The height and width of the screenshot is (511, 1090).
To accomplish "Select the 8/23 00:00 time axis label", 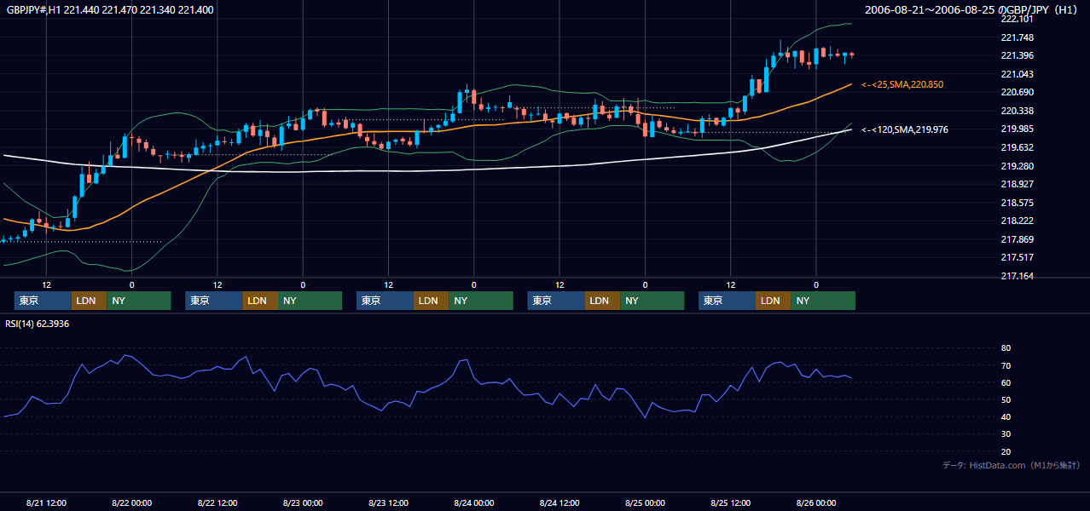I will tap(303, 502).
